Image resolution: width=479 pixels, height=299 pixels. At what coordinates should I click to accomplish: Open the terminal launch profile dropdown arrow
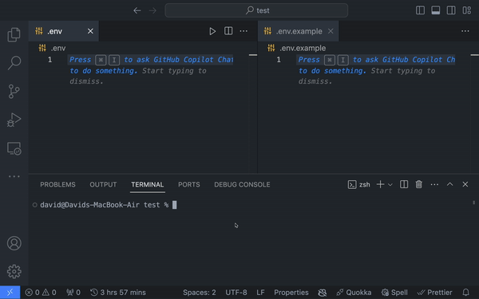point(390,185)
